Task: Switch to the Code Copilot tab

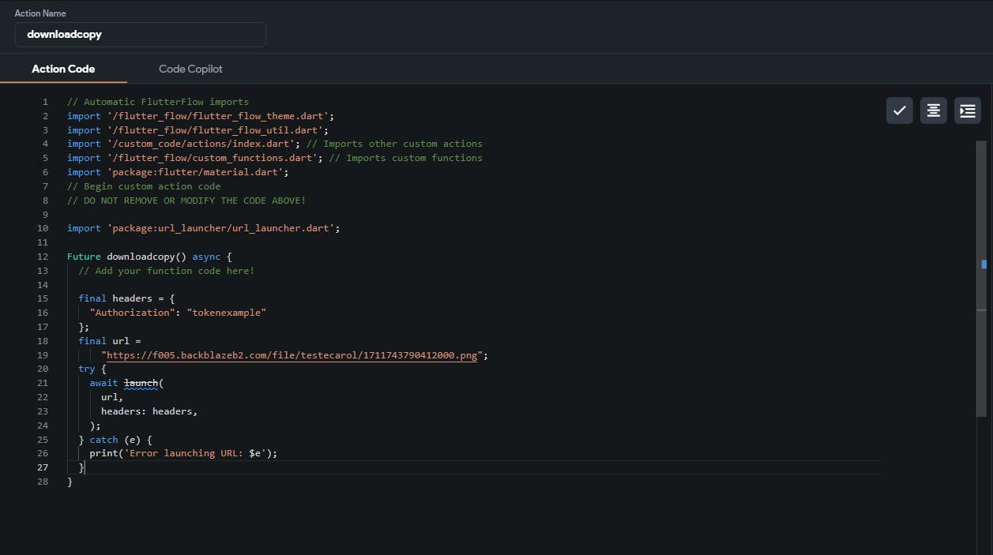Action: [190, 69]
